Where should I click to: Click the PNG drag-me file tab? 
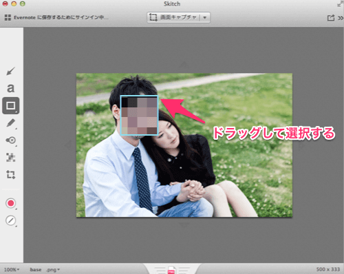pos(171,271)
